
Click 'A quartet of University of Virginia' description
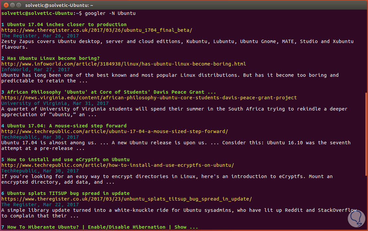point(175,112)
